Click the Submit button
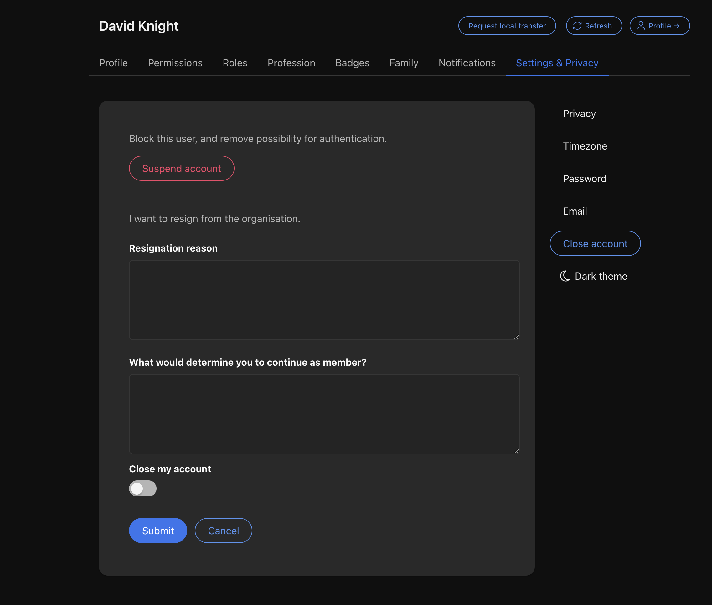This screenshot has width=712, height=605. click(x=158, y=531)
